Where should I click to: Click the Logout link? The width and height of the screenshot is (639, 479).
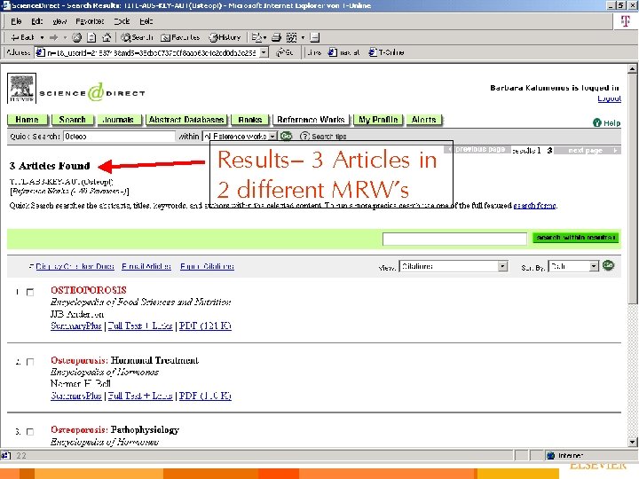tap(609, 98)
